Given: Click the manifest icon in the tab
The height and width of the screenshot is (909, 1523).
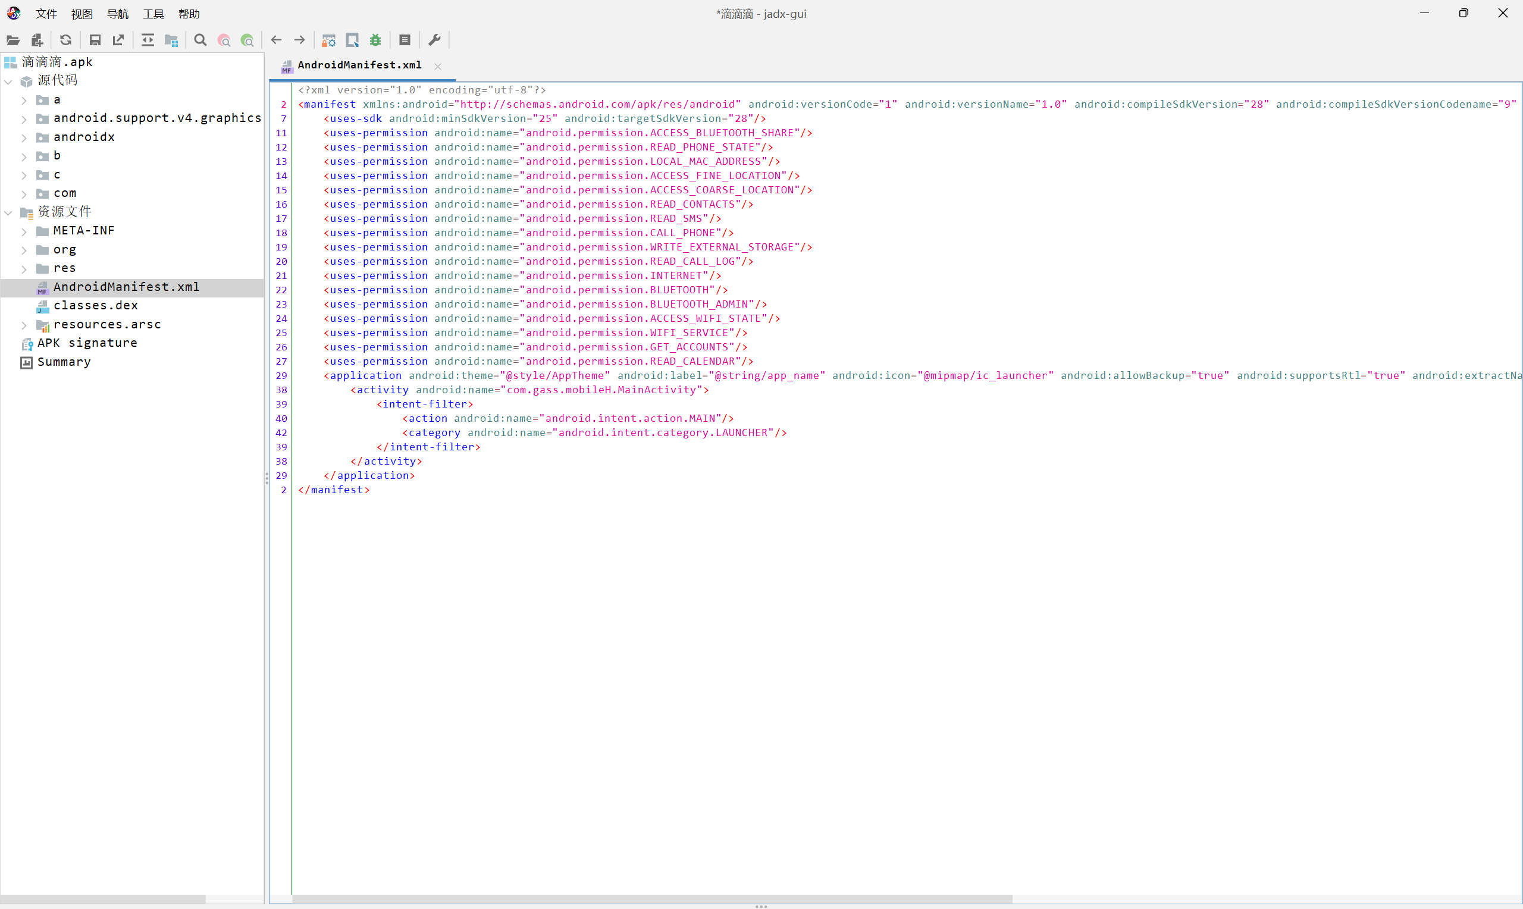Looking at the screenshot, I should 287,66.
